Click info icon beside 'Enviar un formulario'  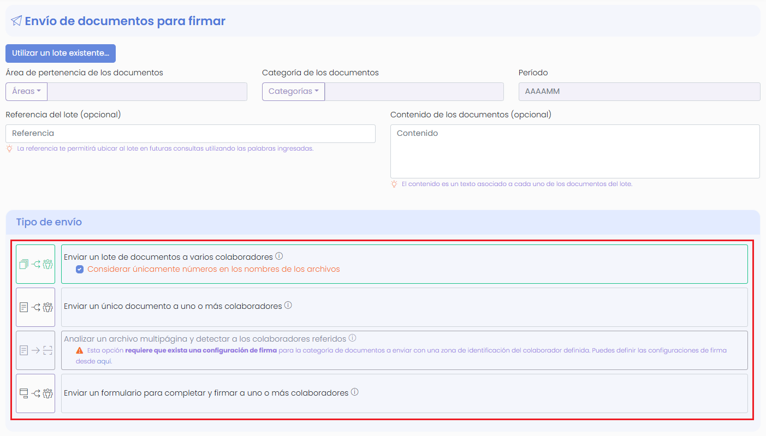tap(355, 392)
